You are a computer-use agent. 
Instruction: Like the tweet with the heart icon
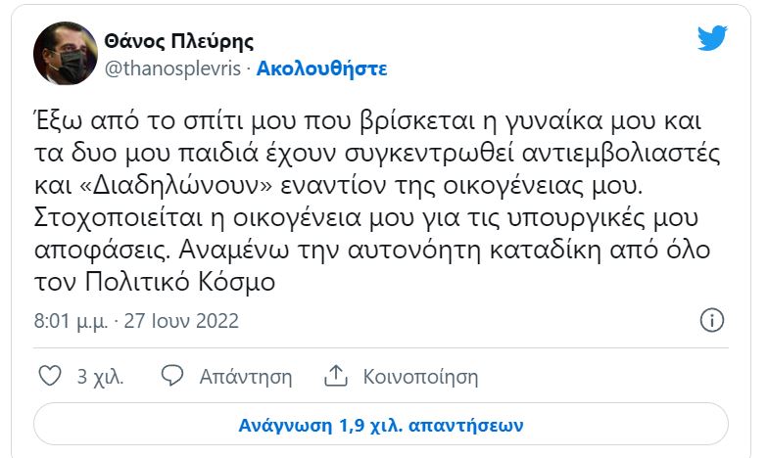tap(48, 376)
